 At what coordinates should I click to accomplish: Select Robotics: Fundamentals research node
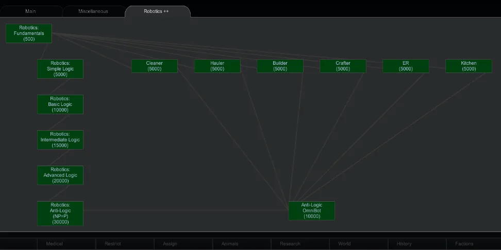[x=29, y=33]
